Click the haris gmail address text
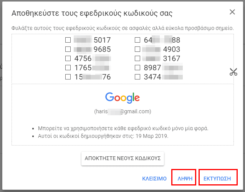 coord(122,111)
